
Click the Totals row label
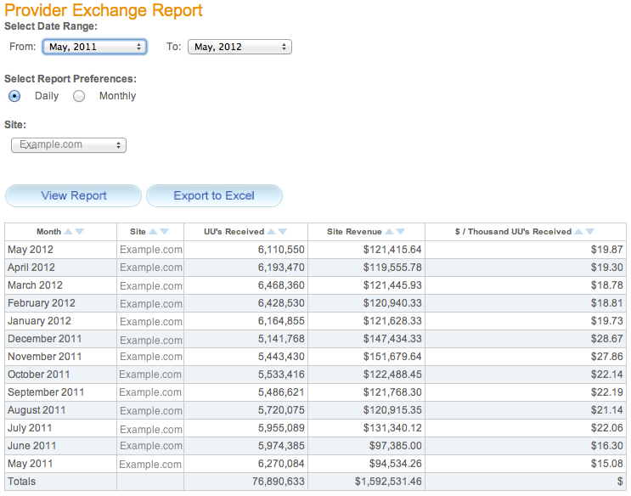click(x=22, y=482)
